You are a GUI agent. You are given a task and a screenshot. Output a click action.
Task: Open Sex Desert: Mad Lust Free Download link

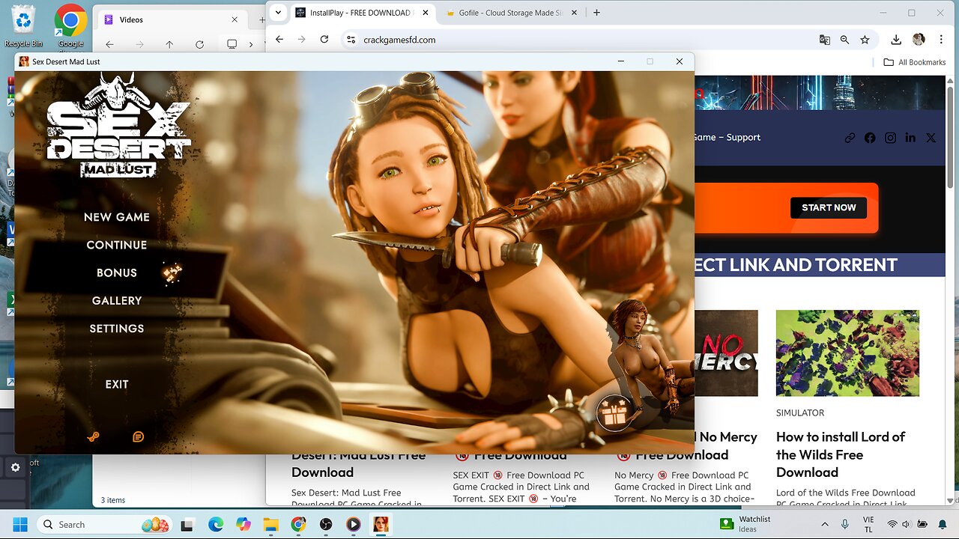tap(358, 463)
